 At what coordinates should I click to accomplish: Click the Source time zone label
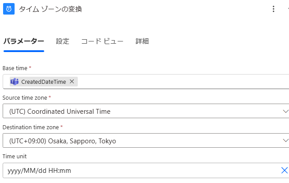tap(25, 97)
